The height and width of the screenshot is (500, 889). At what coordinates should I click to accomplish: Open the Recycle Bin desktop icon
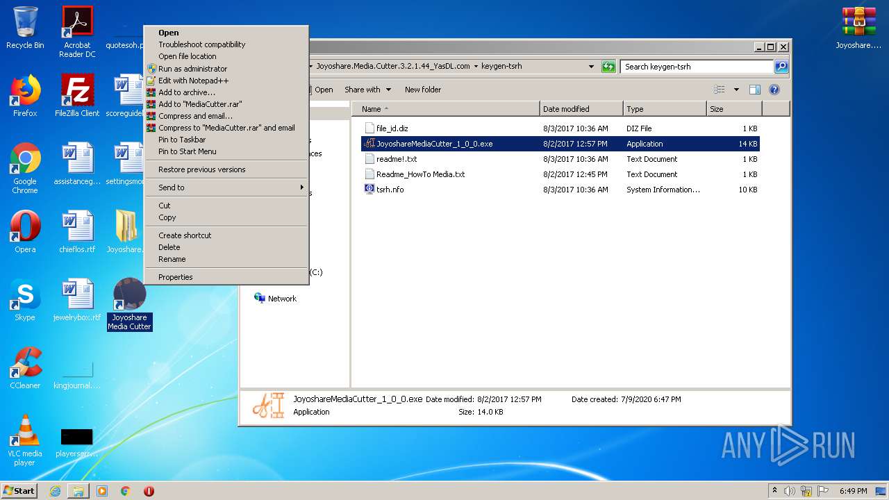tap(25, 28)
